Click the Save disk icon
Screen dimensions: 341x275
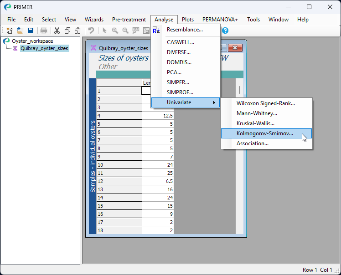point(31,31)
